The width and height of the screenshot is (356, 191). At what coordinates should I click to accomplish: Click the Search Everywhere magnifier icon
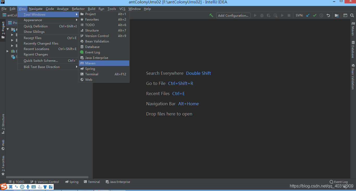pyautogui.click(x=352, y=15)
